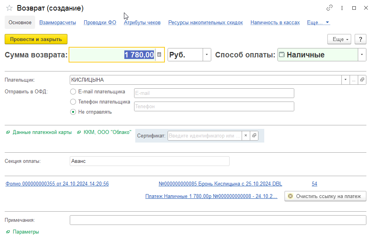Open Фолио 000000000355 link
The width and height of the screenshot is (373, 239).
[x=57, y=184]
